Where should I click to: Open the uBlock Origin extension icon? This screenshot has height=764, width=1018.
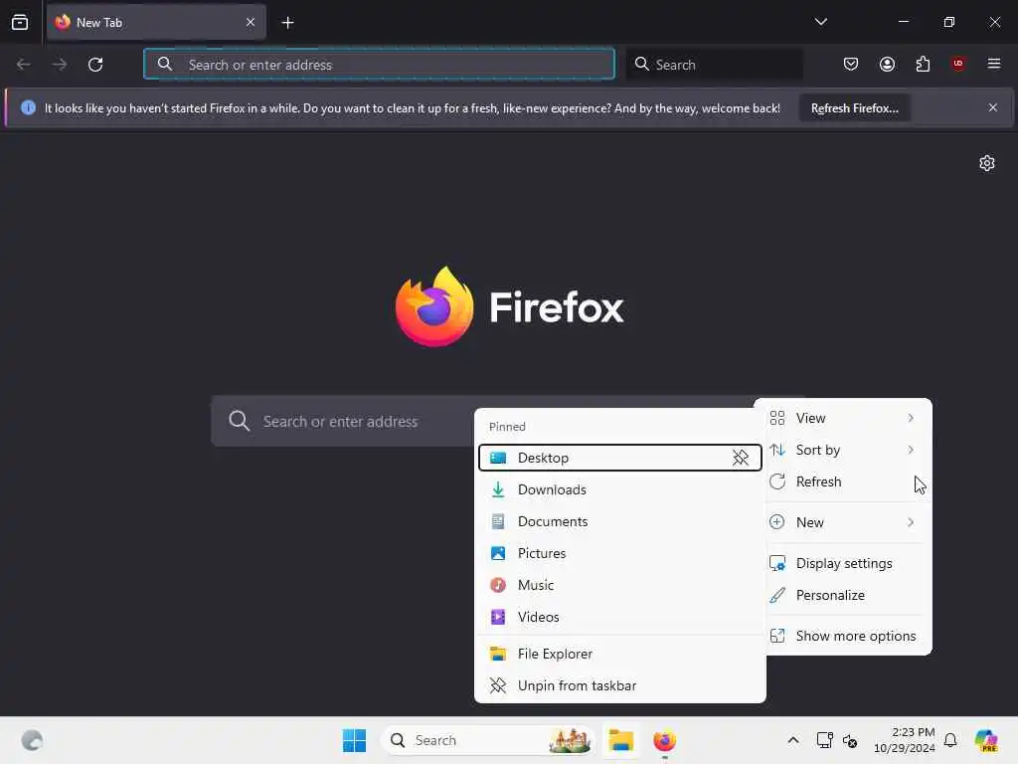[x=957, y=64]
